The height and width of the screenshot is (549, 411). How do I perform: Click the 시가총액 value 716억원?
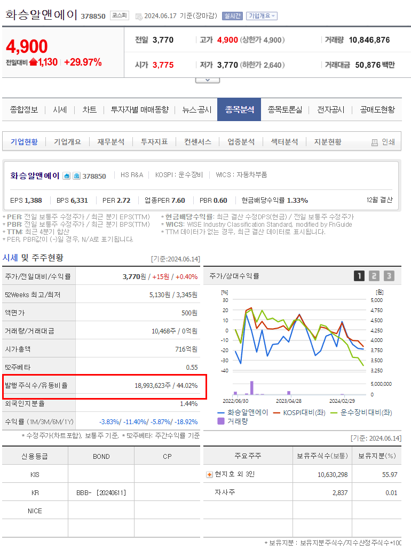pos(186,349)
